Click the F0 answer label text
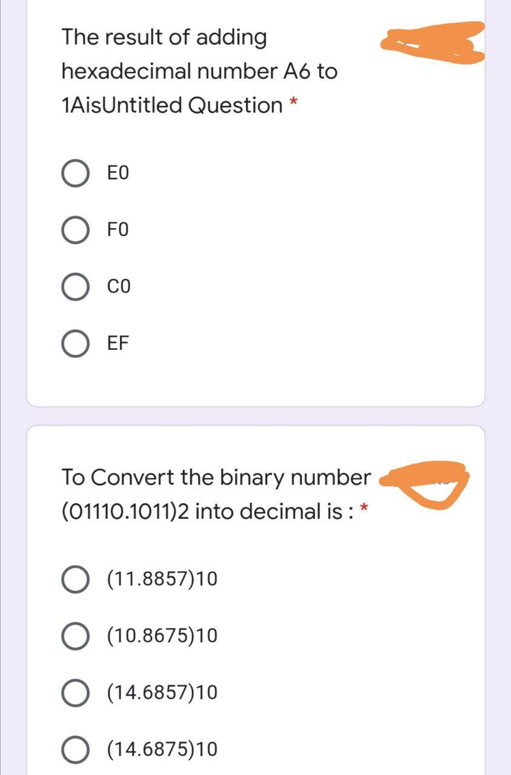Image resolution: width=511 pixels, height=775 pixels. [118, 230]
